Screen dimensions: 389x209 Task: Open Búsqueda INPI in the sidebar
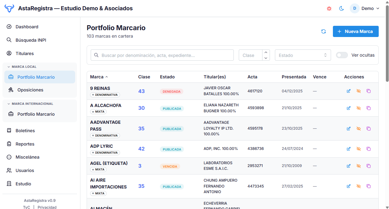[x=40, y=40]
